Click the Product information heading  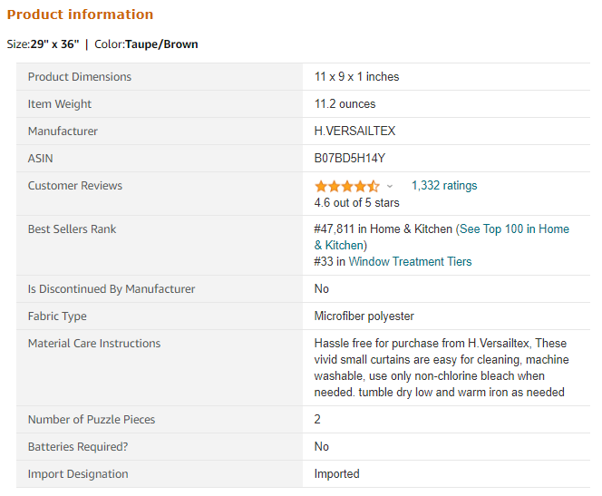point(80,15)
